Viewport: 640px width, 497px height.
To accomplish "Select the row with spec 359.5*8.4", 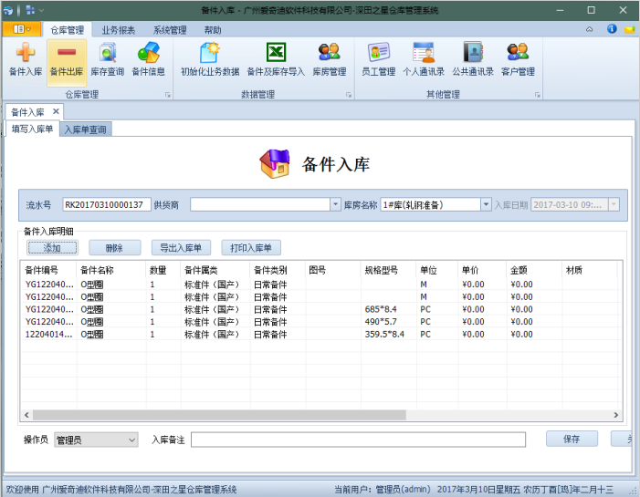I will [x=320, y=335].
